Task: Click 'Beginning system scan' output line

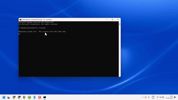Action: pyautogui.click(x=42, y=31)
